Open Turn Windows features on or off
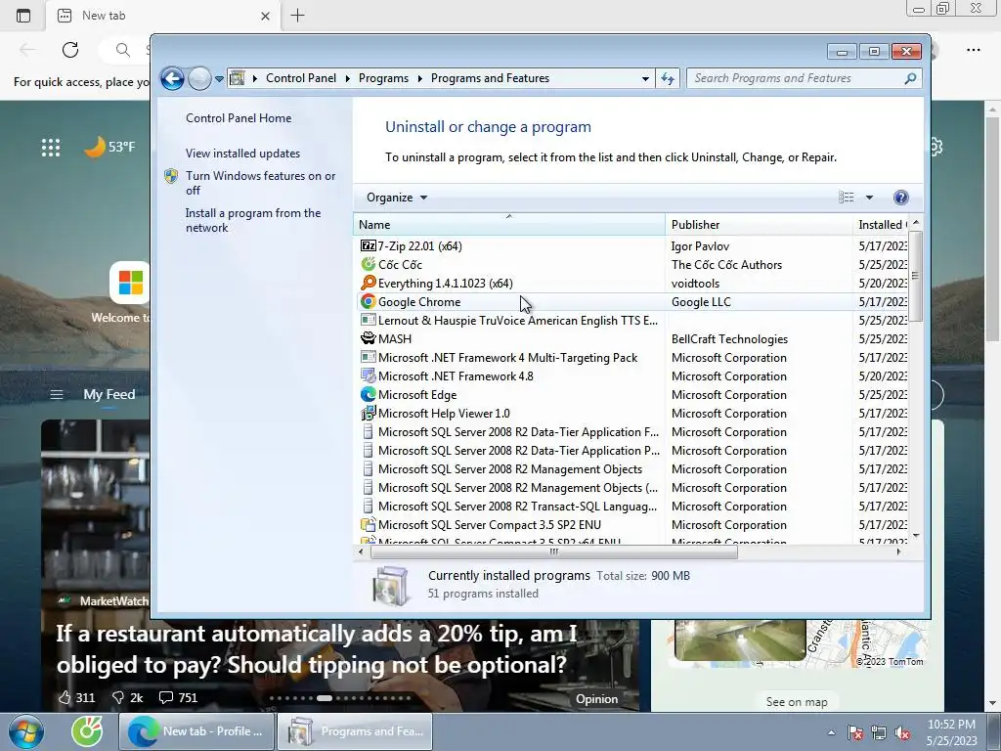The image size is (1001, 751). pos(260,183)
